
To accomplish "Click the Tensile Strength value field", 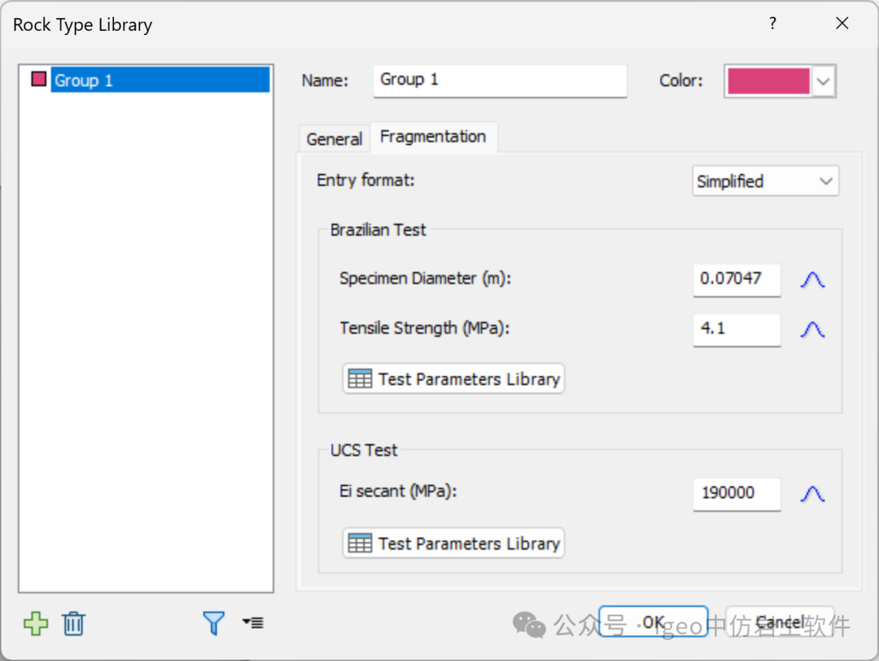I will (737, 329).
